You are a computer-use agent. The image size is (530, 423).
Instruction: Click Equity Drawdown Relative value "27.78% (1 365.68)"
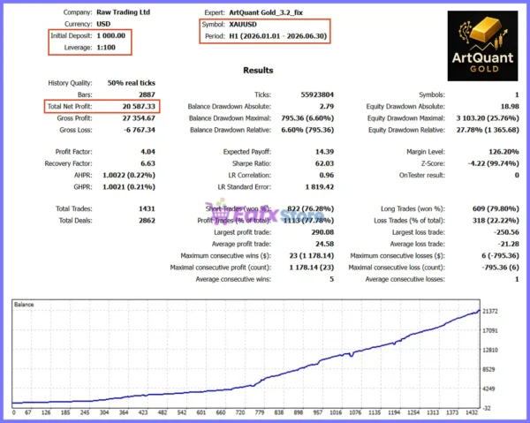488,130
